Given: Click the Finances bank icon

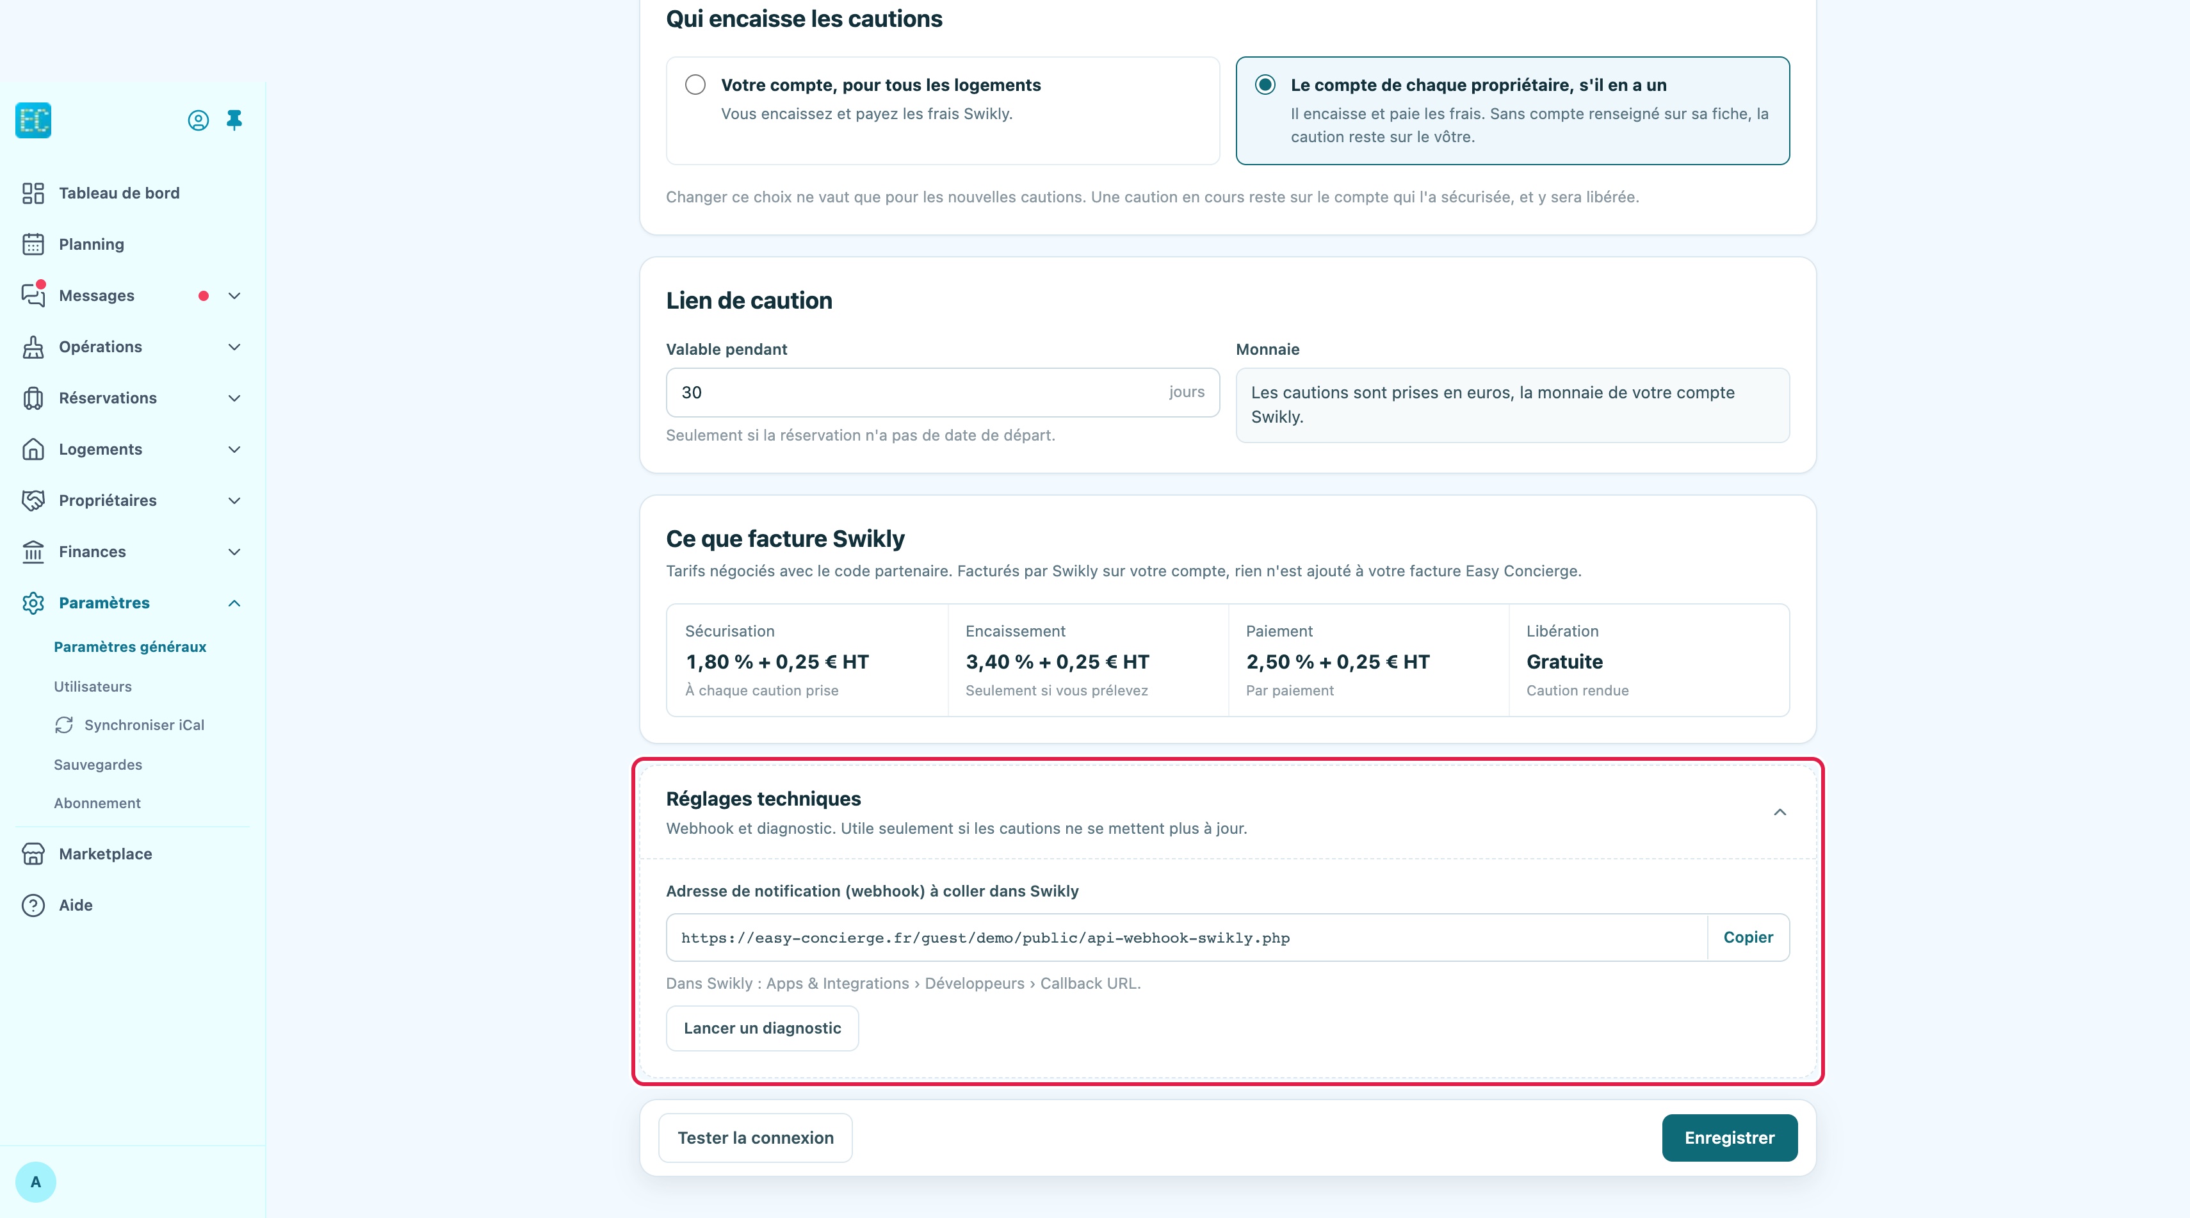Looking at the screenshot, I should tap(33, 551).
